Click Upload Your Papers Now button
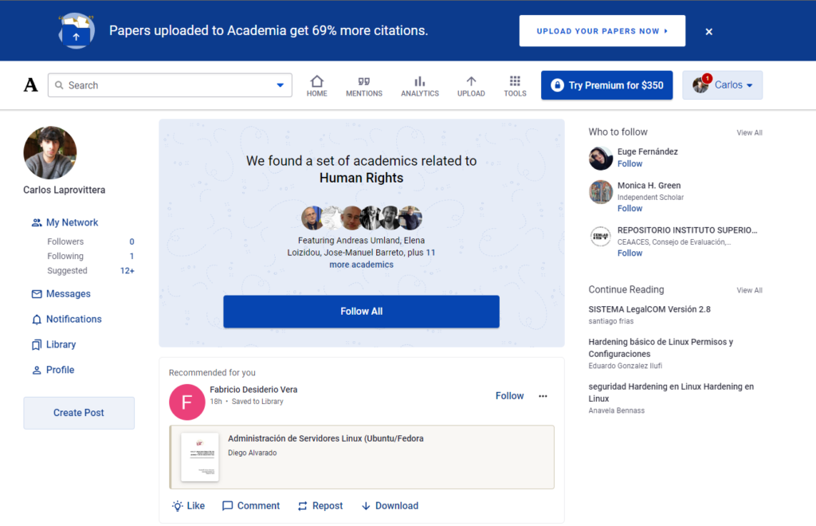The image size is (816, 526). point(602,31)
